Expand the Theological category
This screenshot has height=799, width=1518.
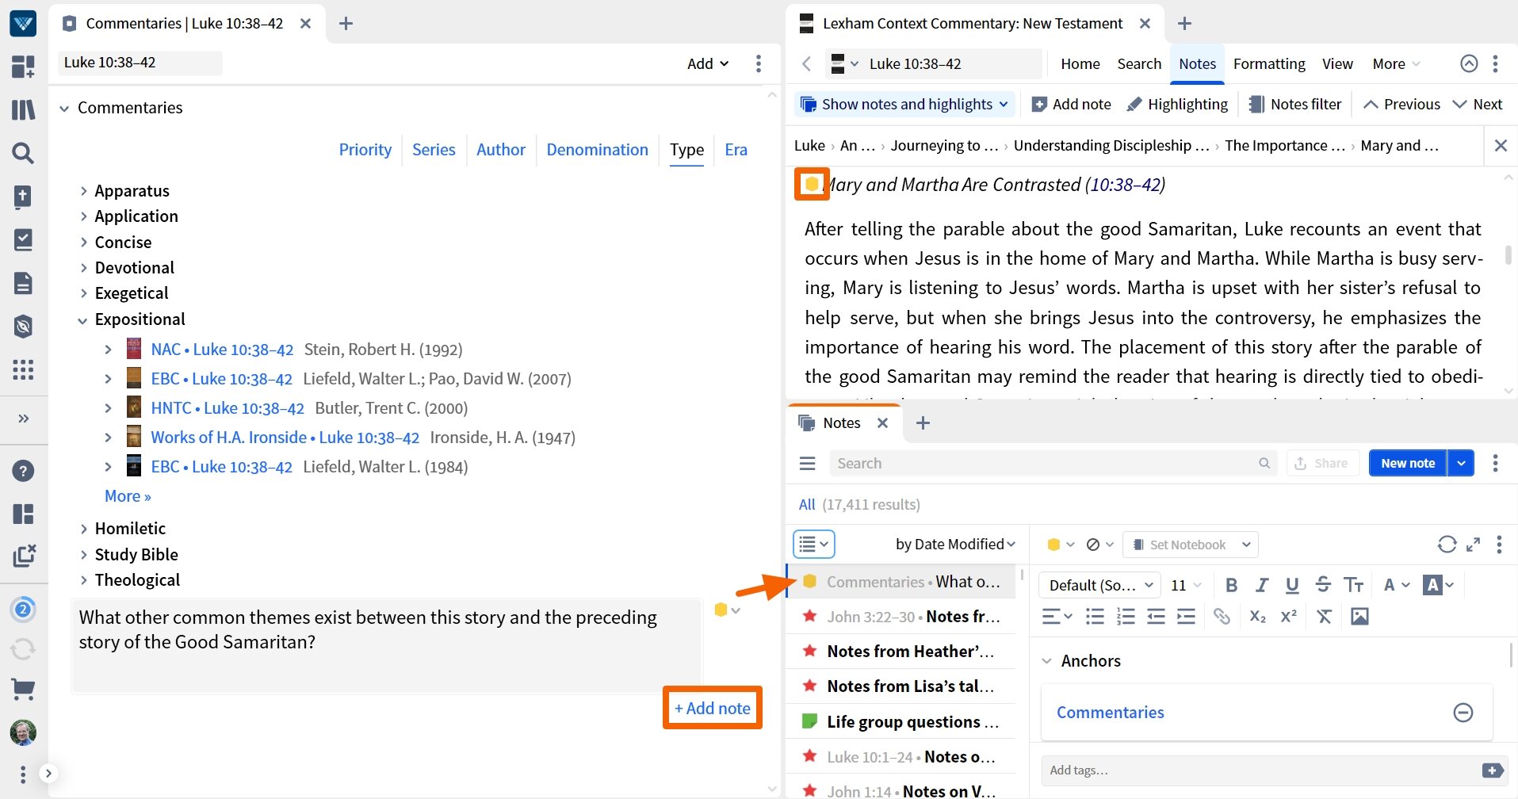coord(82,580)
